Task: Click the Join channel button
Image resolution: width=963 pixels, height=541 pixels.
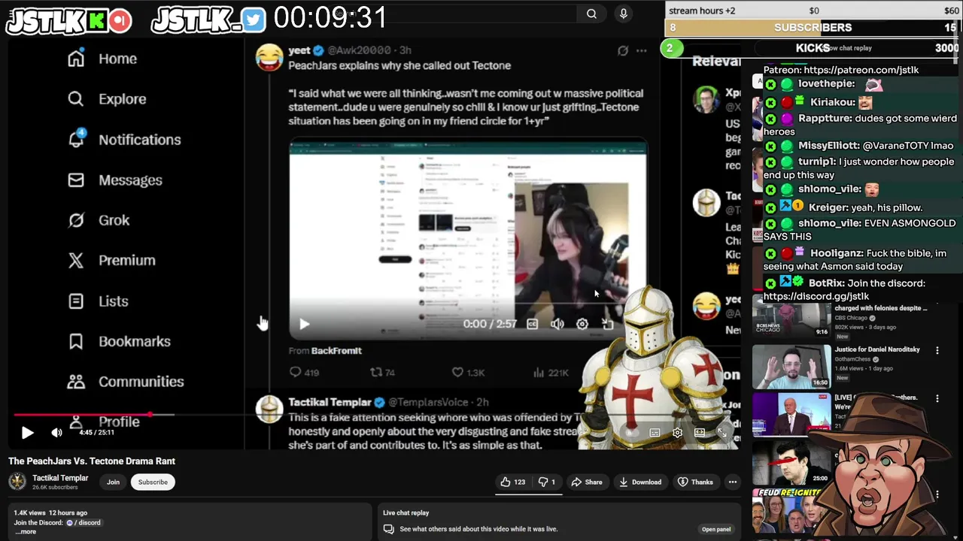Action: click(113, 482)
